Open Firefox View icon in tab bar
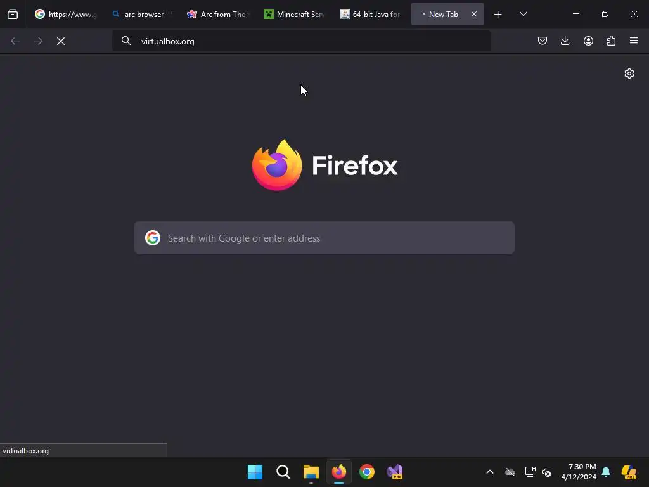 pos(13,14)
